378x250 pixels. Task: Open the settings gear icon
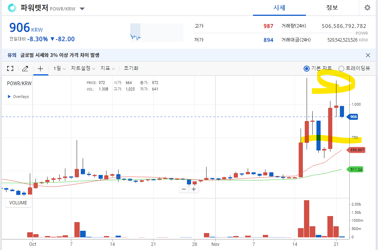[x=367, y=8]
